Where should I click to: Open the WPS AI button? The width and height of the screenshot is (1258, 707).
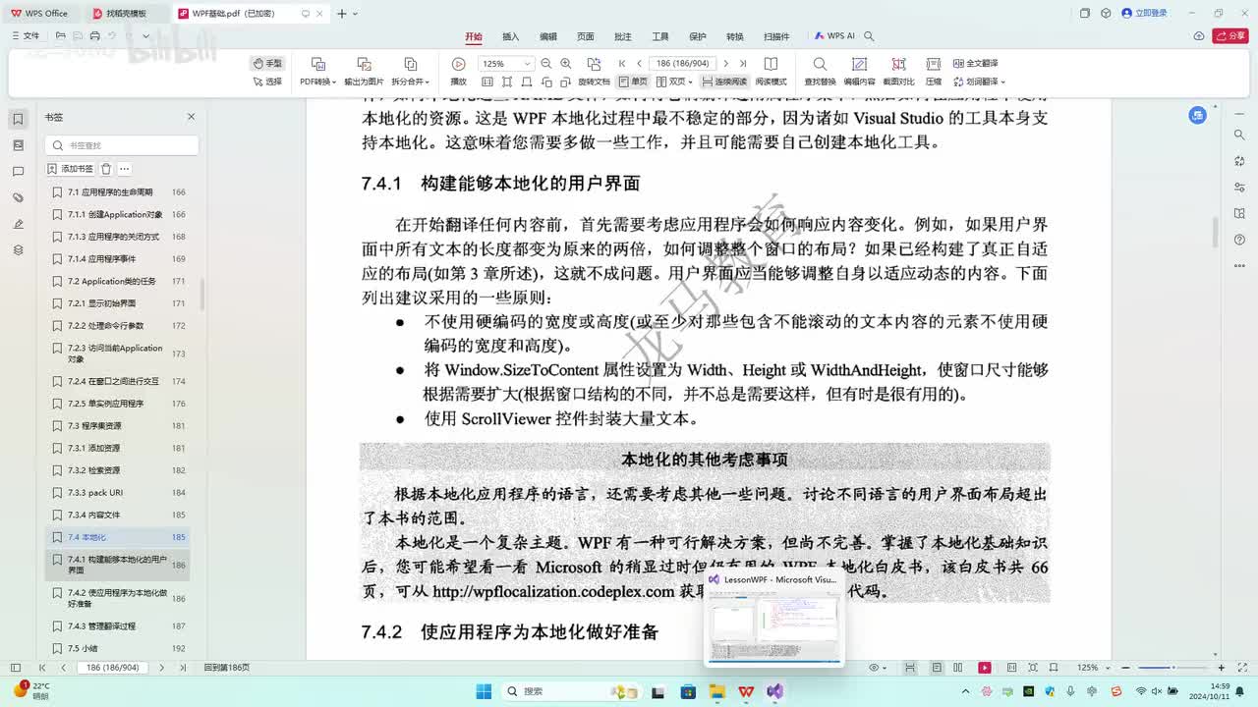[x=833, y=36]
